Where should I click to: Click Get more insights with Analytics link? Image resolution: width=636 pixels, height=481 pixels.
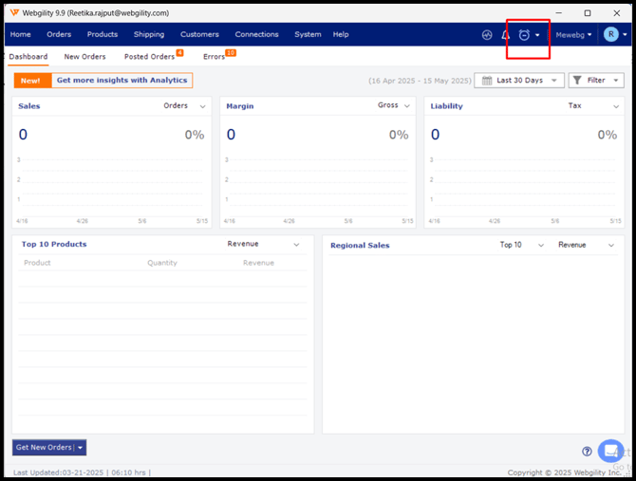click(x=122, y=81)
